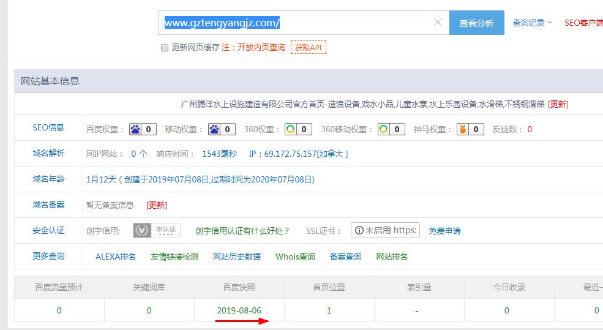Viewport: 603px width, 330px height.
Task: Click the 百度快照 column header
Action: pos(239,287)
